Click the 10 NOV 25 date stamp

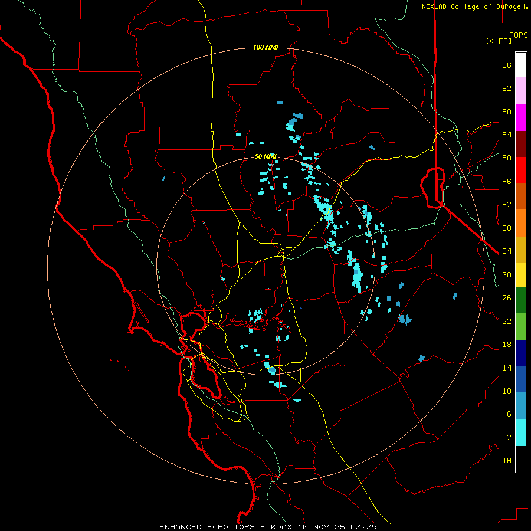coord(322,527)
